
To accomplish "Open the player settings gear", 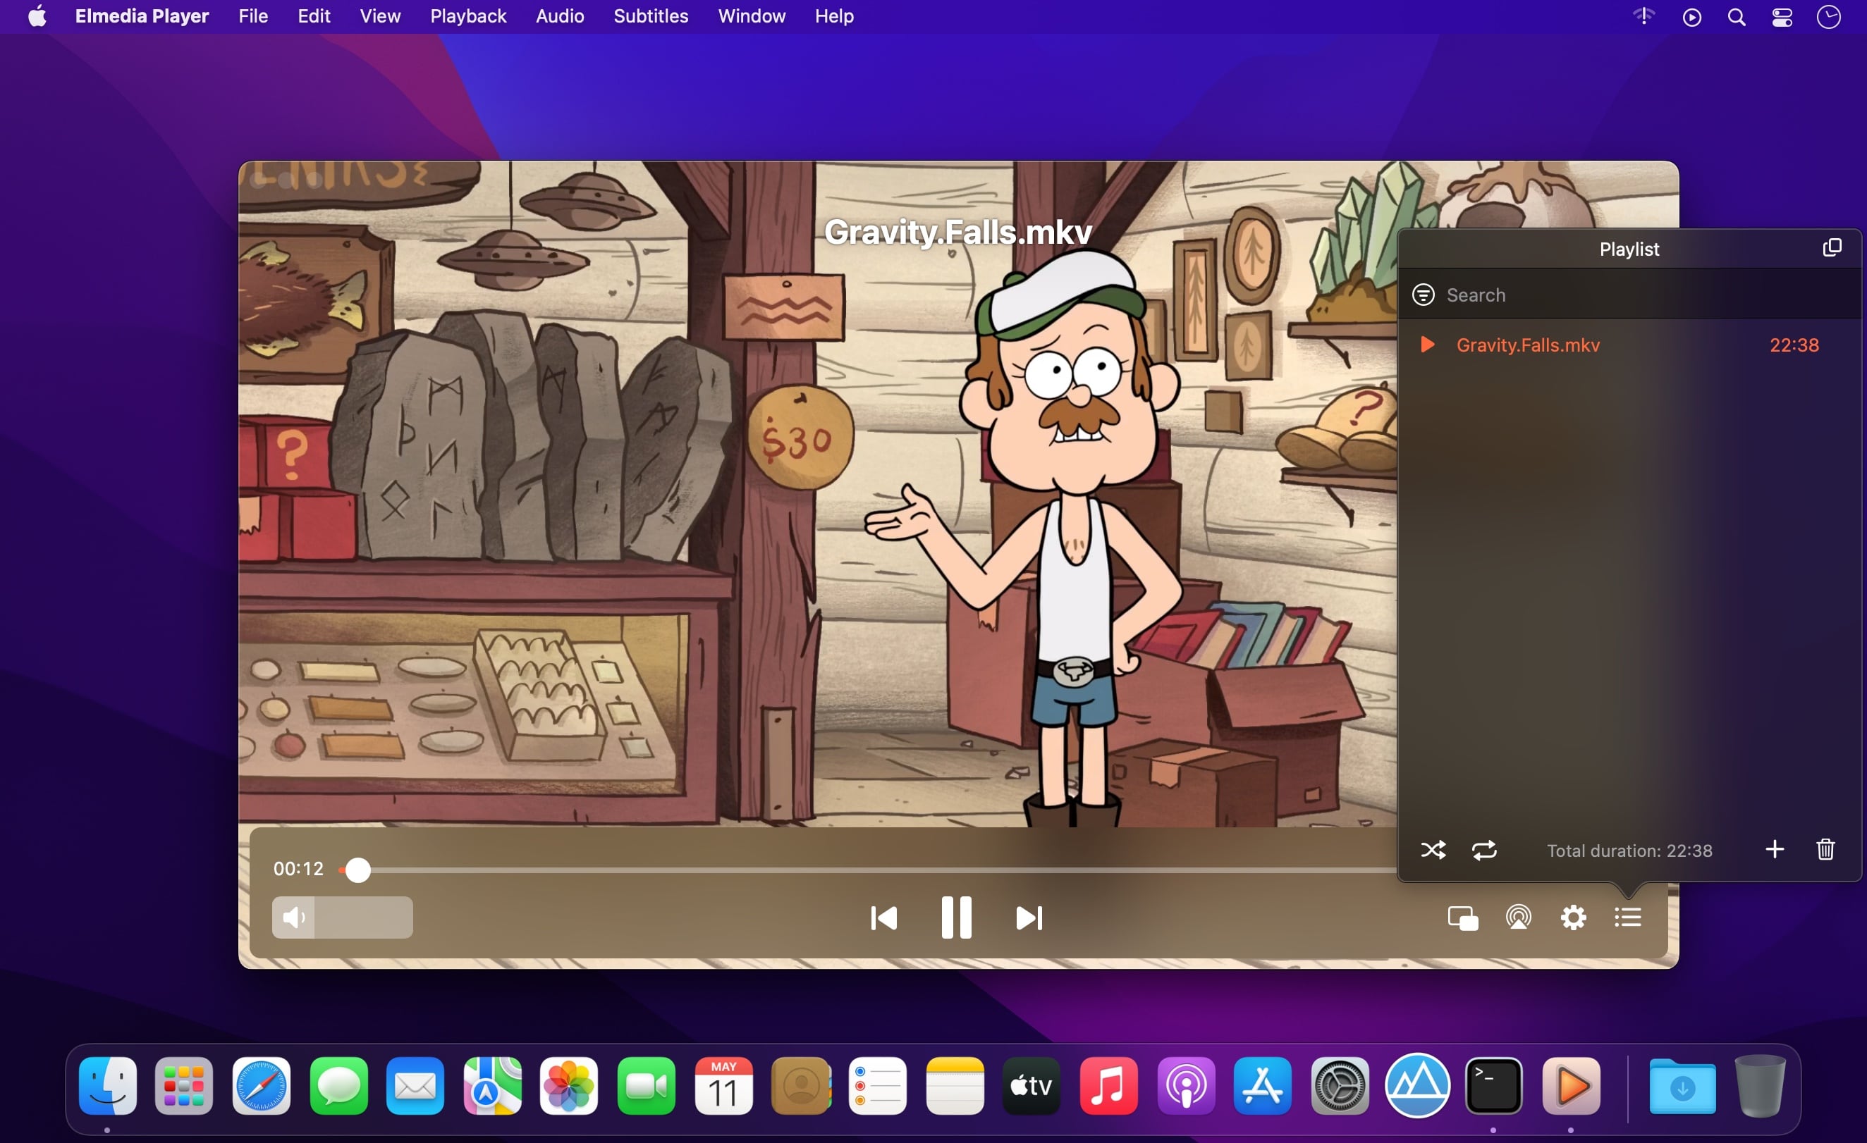I will 1573,918.
